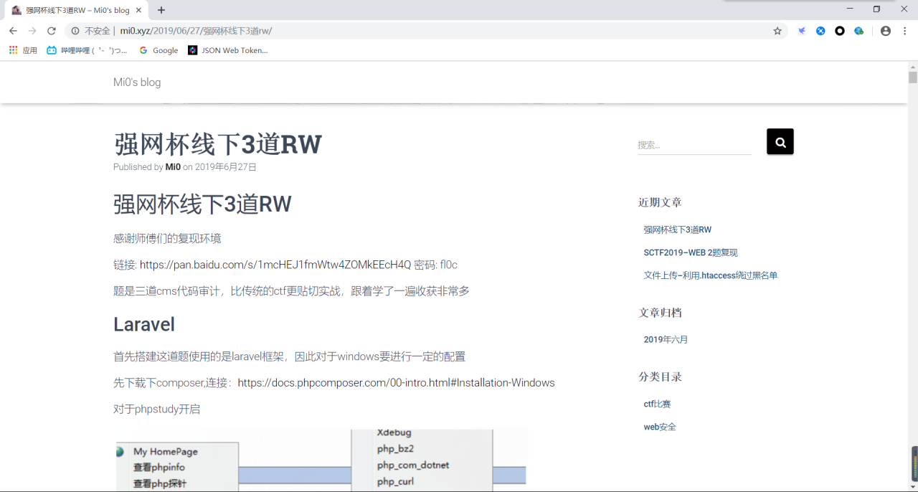Open the user profile avatar icon
Viewport: 918px width, 492px height.
coord(886,31)
